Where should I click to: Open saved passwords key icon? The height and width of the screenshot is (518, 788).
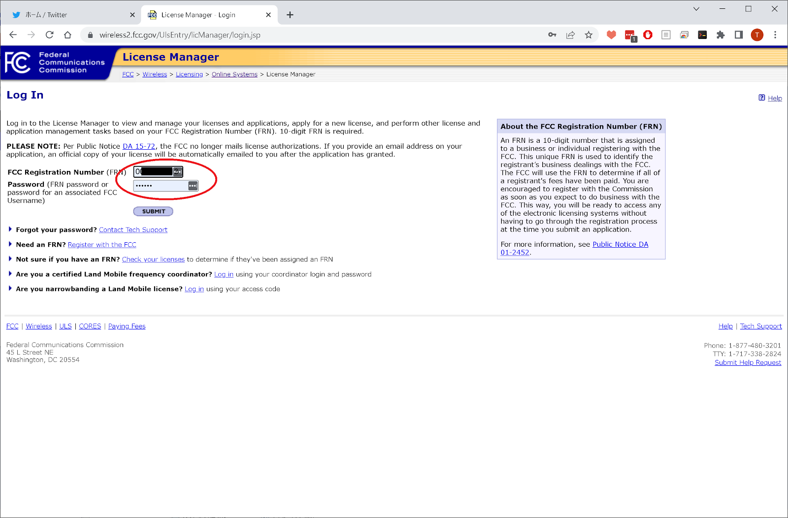pyautogui.click(x=552, y=35)
